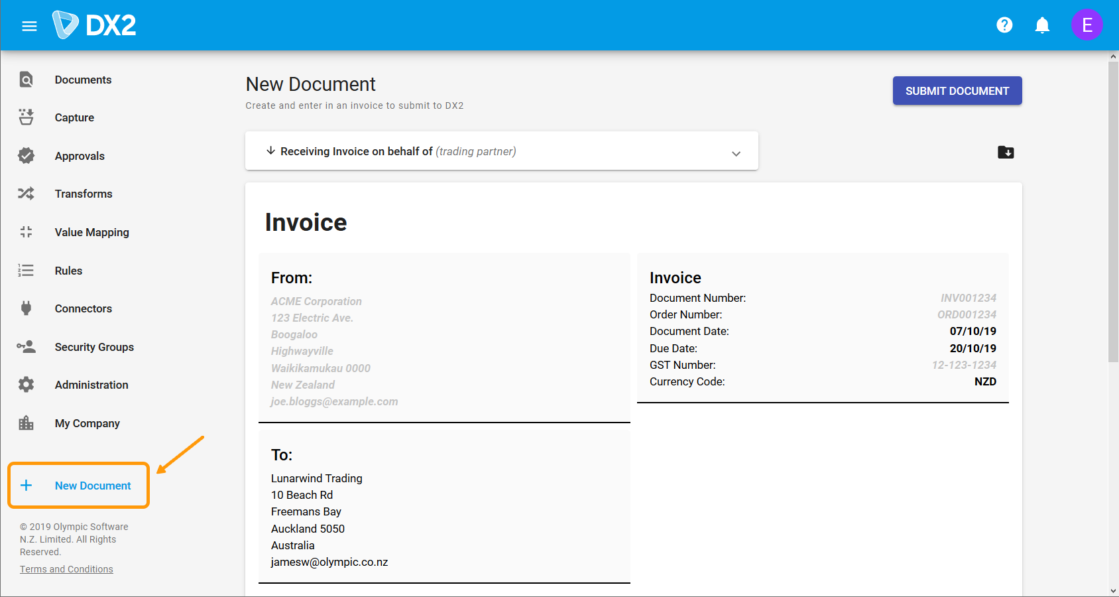
Task: Select the Documents sidebar icon
Action: [x=26, y=79]
